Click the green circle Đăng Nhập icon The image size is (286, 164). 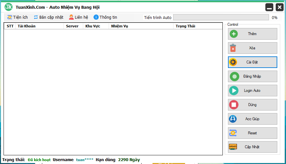234,76
